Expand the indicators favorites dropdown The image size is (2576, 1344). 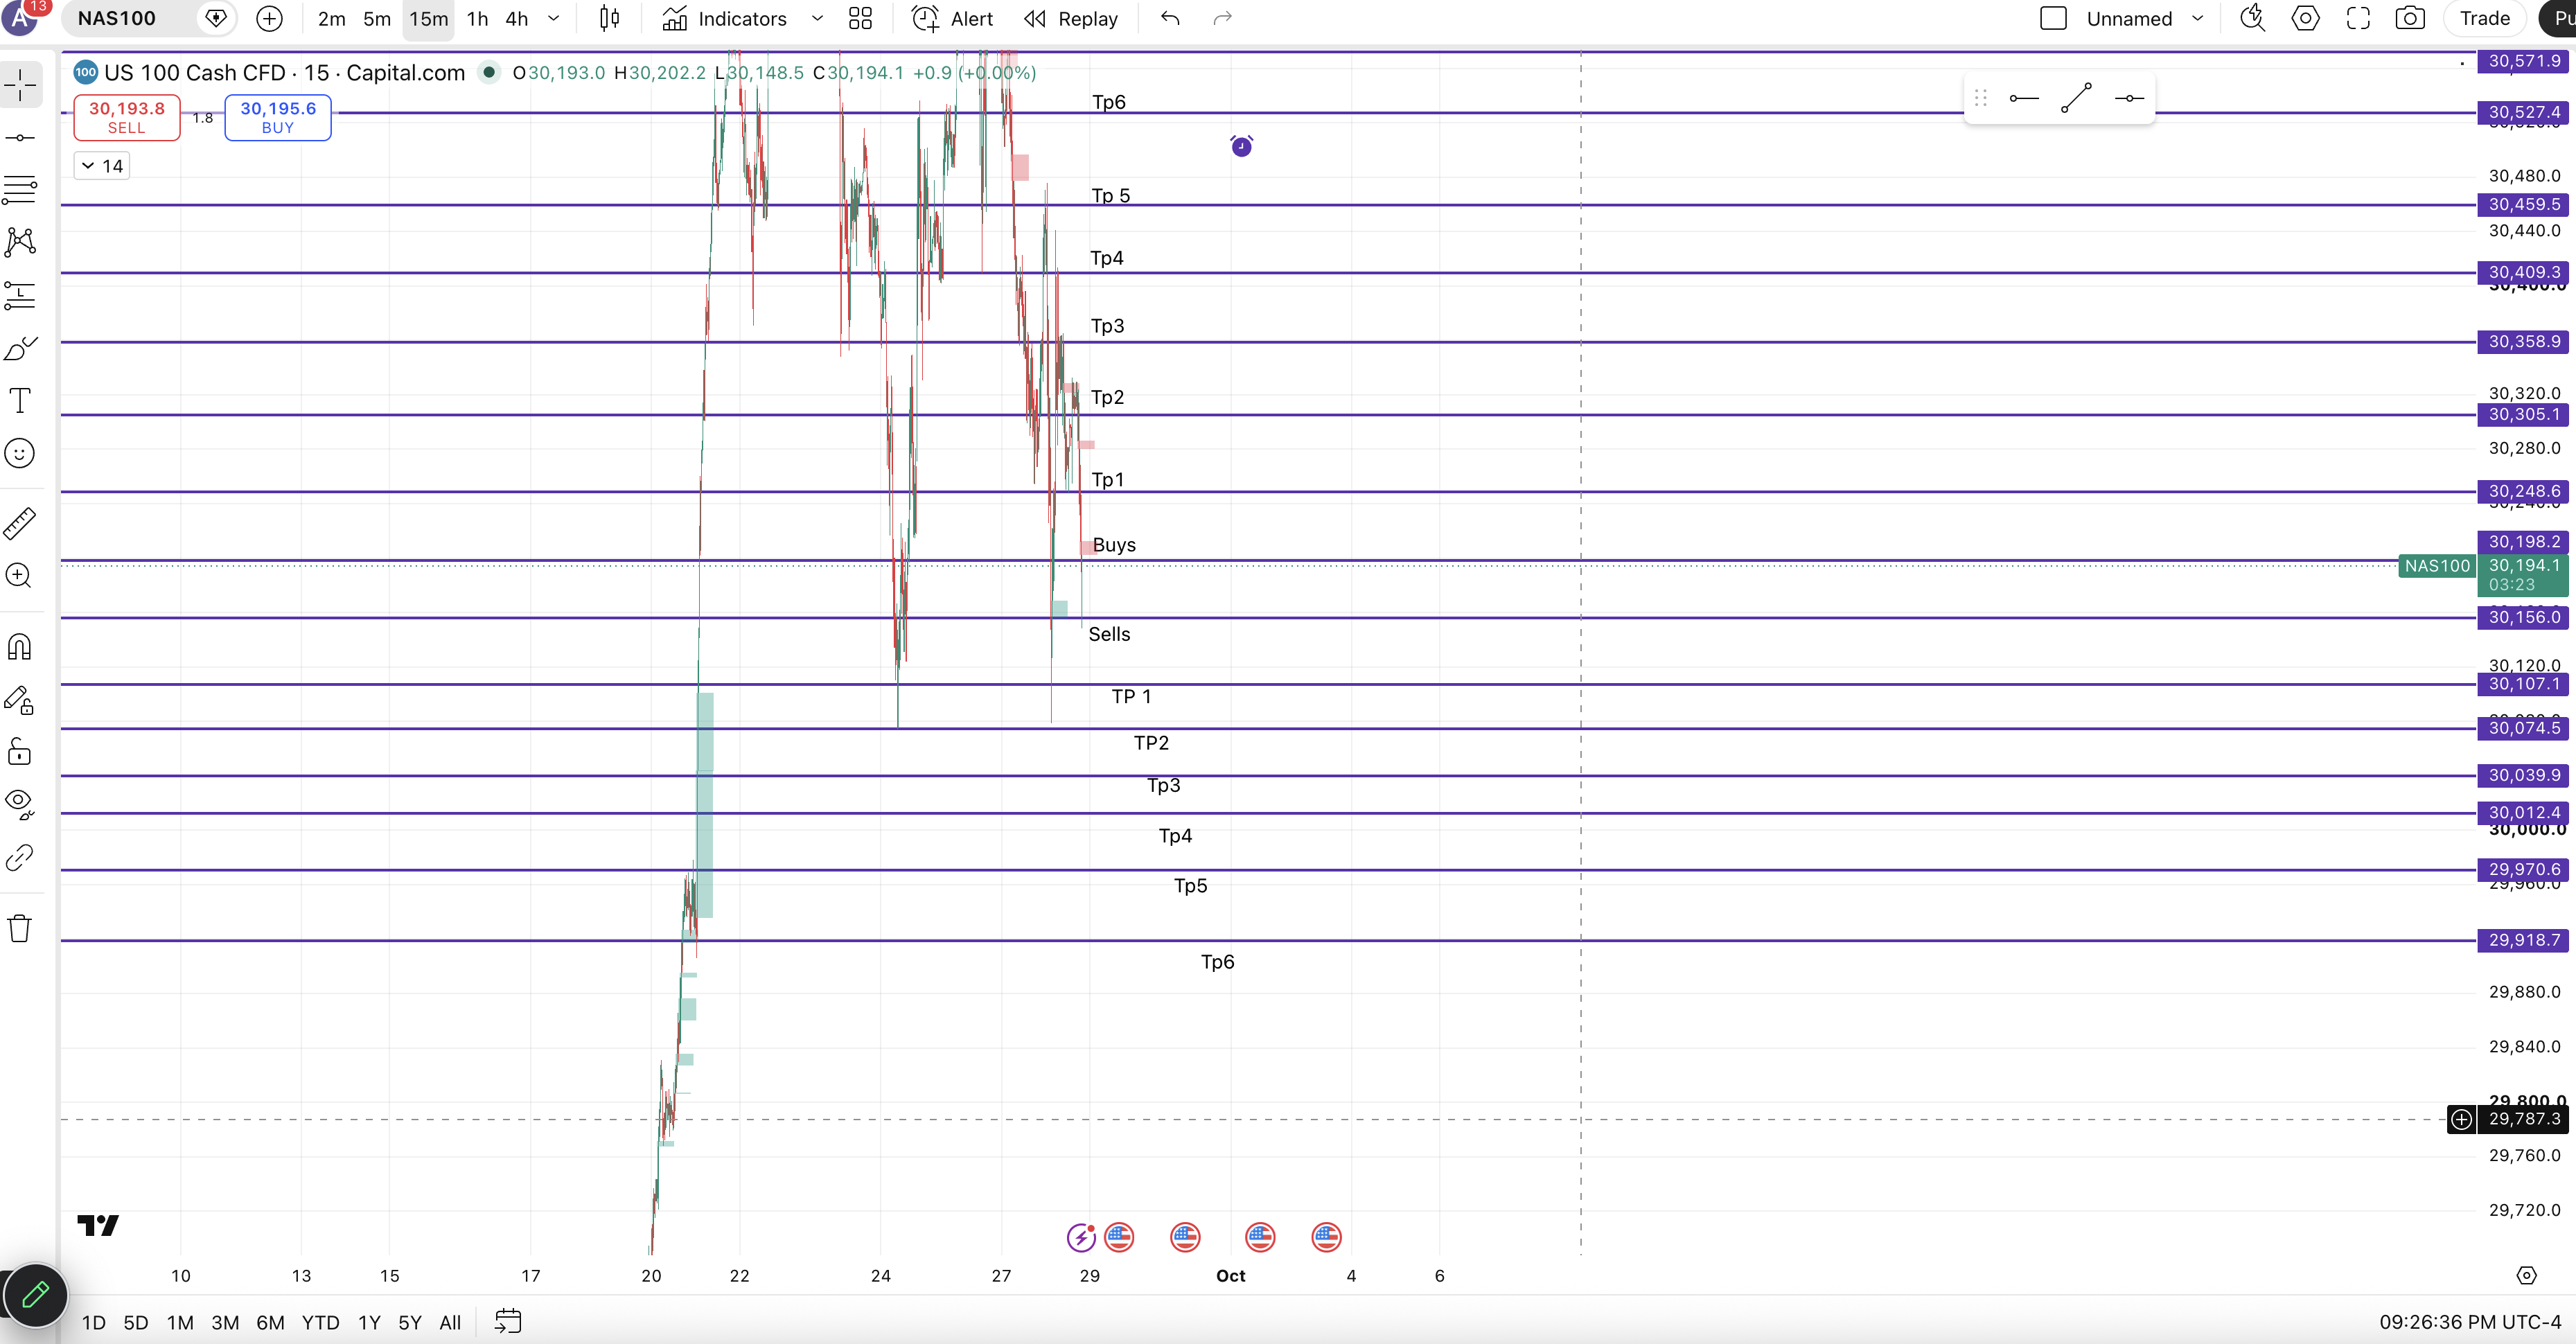817,18
